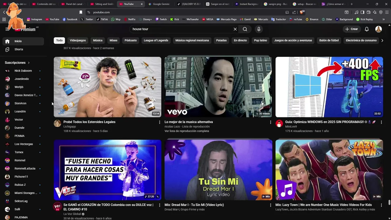Viewport: 391px width, 220px height.
Task: Clear the search box with the X
Action: click(235, 29)
